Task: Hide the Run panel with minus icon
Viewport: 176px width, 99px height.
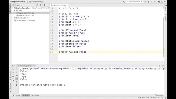Action: (163, 66)
